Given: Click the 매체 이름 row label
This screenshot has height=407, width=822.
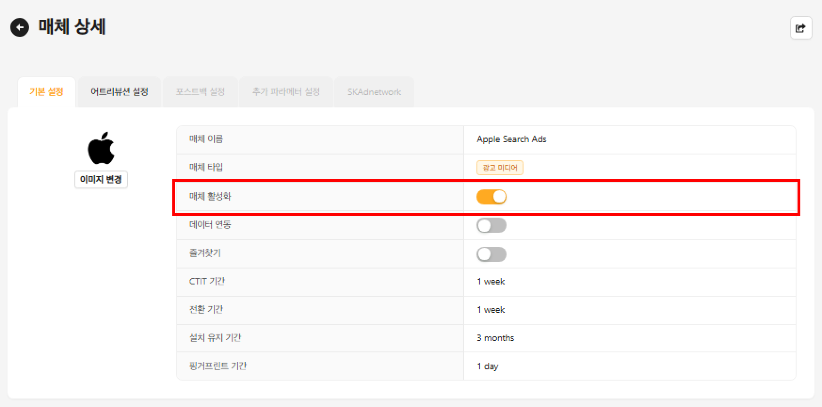Looking at the screenshot, I should pyautogui.click(x=206, y=139).
